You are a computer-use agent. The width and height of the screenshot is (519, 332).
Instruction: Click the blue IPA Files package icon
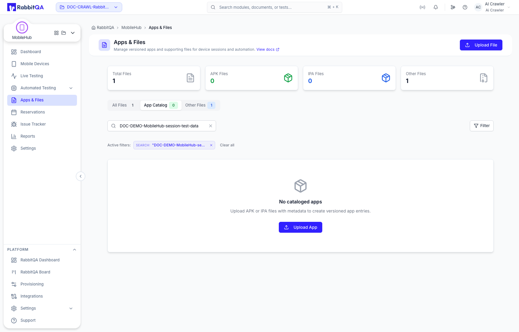pyautogui.click(x=386, y=78)
